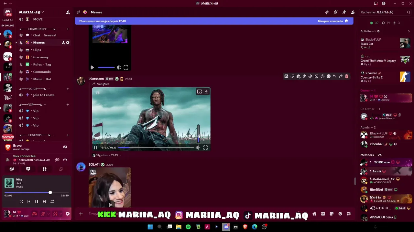Click Read All button
414x232 pixels.
[8, 20]
